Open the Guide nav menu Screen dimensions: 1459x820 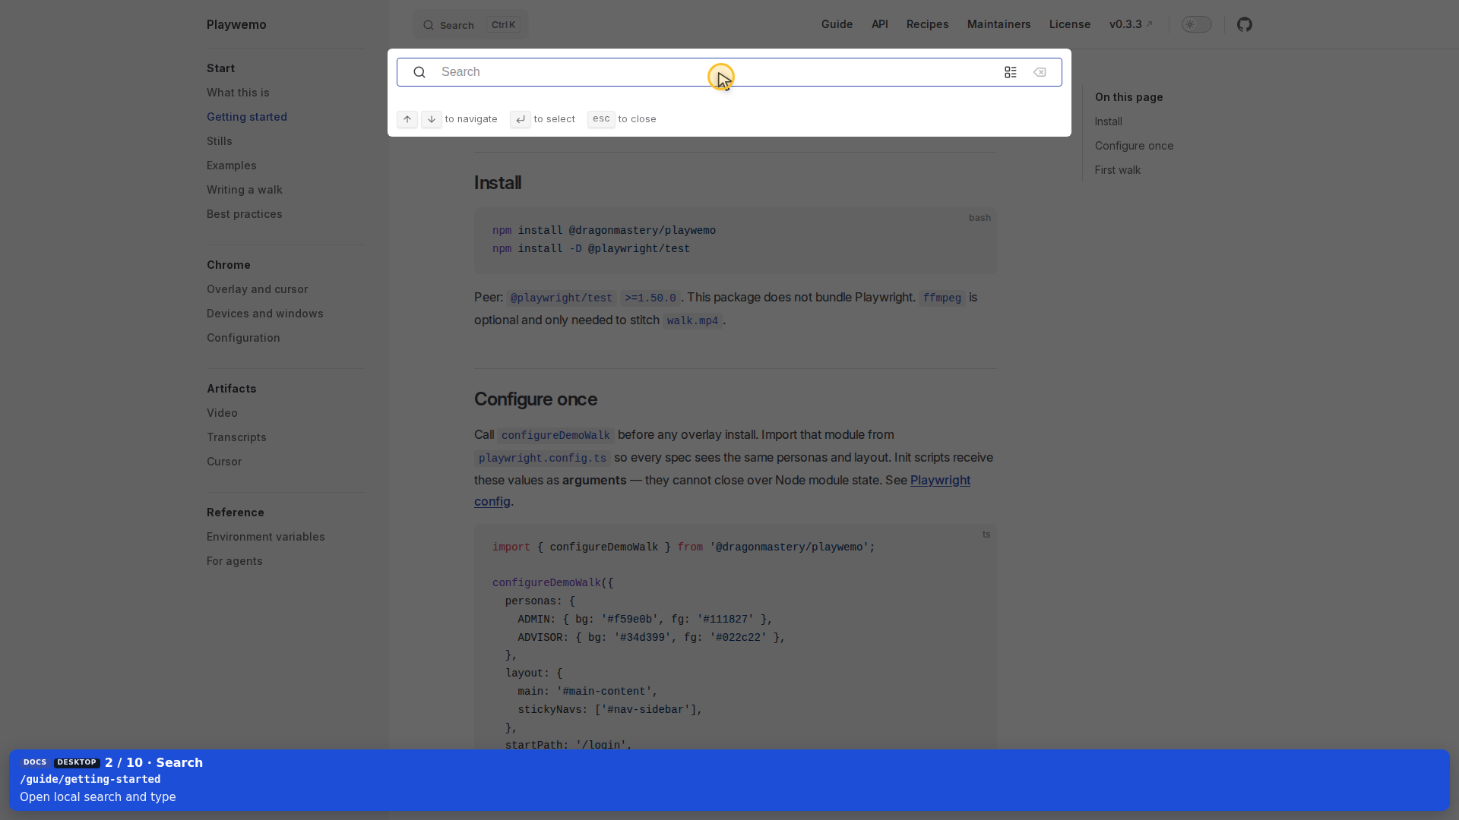pos(837,24)
